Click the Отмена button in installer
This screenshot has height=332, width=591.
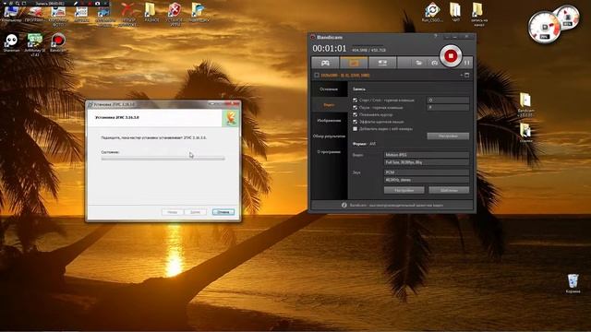223,212
